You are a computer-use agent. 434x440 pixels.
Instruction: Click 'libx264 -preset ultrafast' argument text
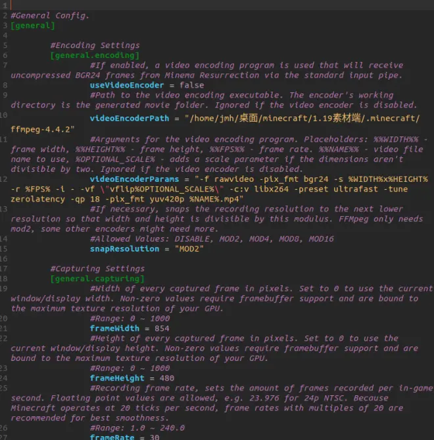[316, 189]
